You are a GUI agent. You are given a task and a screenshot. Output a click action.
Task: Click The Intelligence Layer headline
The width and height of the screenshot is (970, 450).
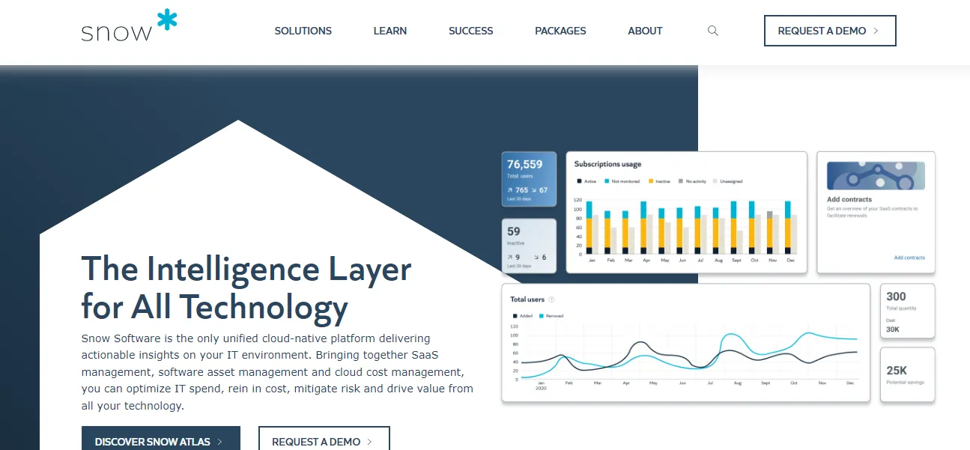coord(246,288)
